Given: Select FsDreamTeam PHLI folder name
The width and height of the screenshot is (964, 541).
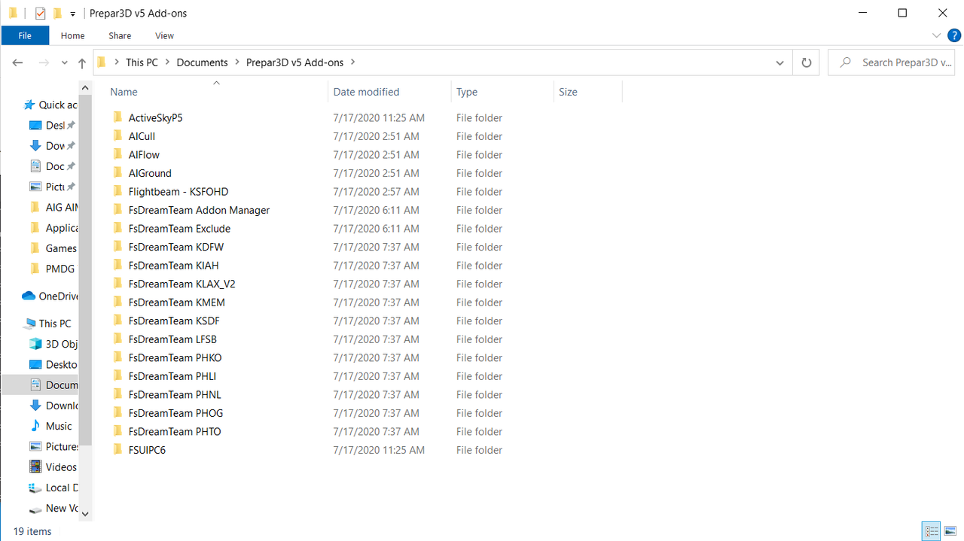Looking at the screenshot, I should [172, 376].
